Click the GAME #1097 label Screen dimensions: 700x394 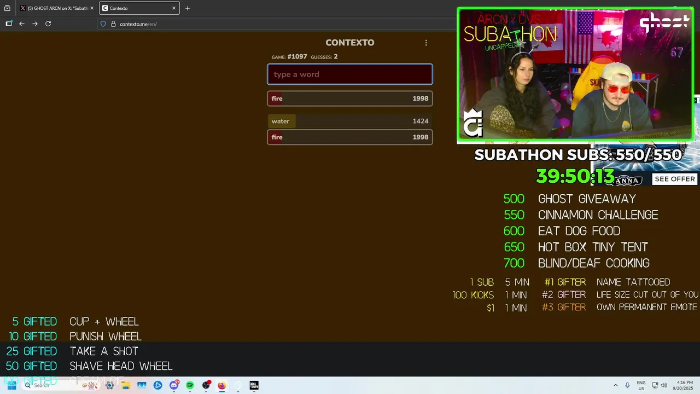289,57
